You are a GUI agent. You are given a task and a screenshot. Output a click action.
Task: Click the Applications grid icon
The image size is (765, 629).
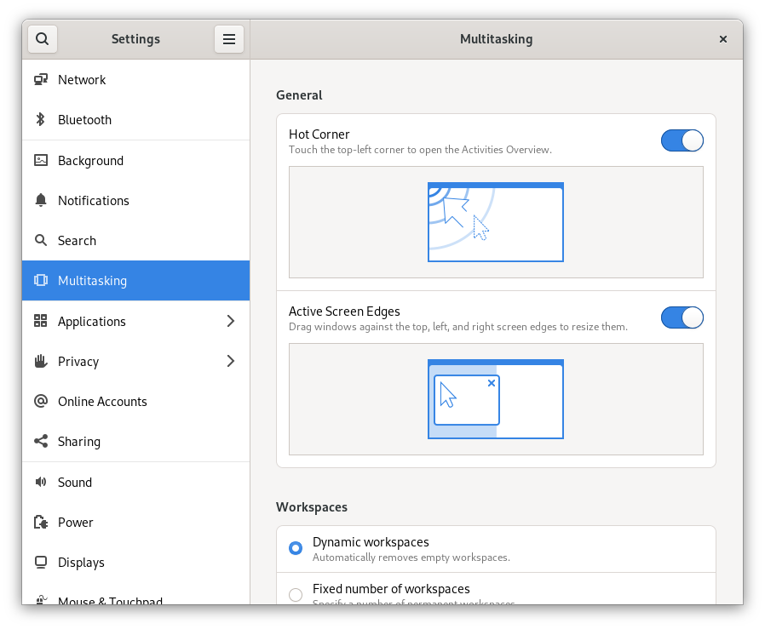(x=41, y=321)
